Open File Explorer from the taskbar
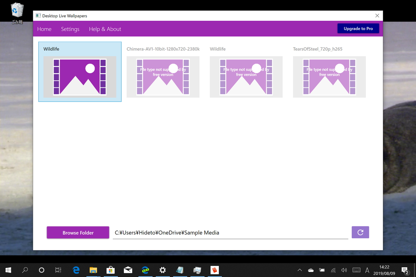The width and height of the screenshot is (416, 277). [x=93, y=270]
